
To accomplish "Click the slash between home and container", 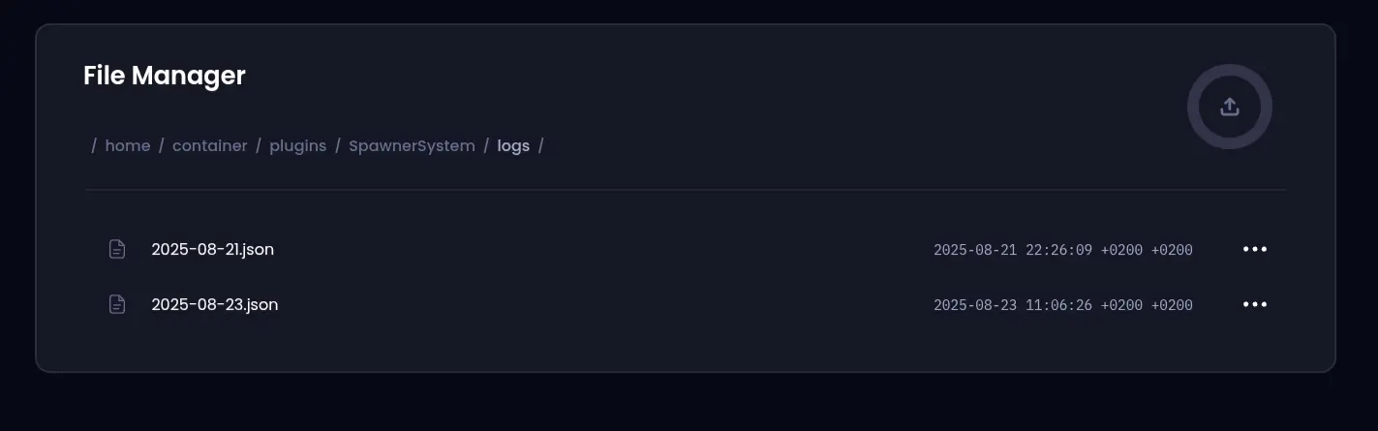I will (161, 146).
